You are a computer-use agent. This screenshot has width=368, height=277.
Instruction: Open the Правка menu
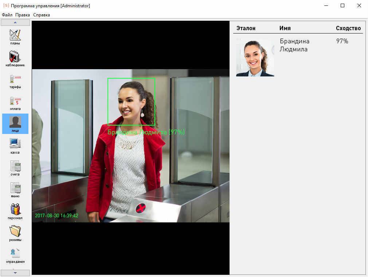[x=23, y=15]
